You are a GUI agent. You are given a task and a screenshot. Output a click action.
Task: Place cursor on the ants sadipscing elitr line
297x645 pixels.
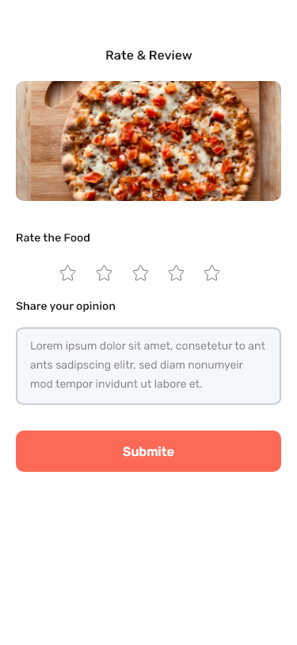(136, 365)
